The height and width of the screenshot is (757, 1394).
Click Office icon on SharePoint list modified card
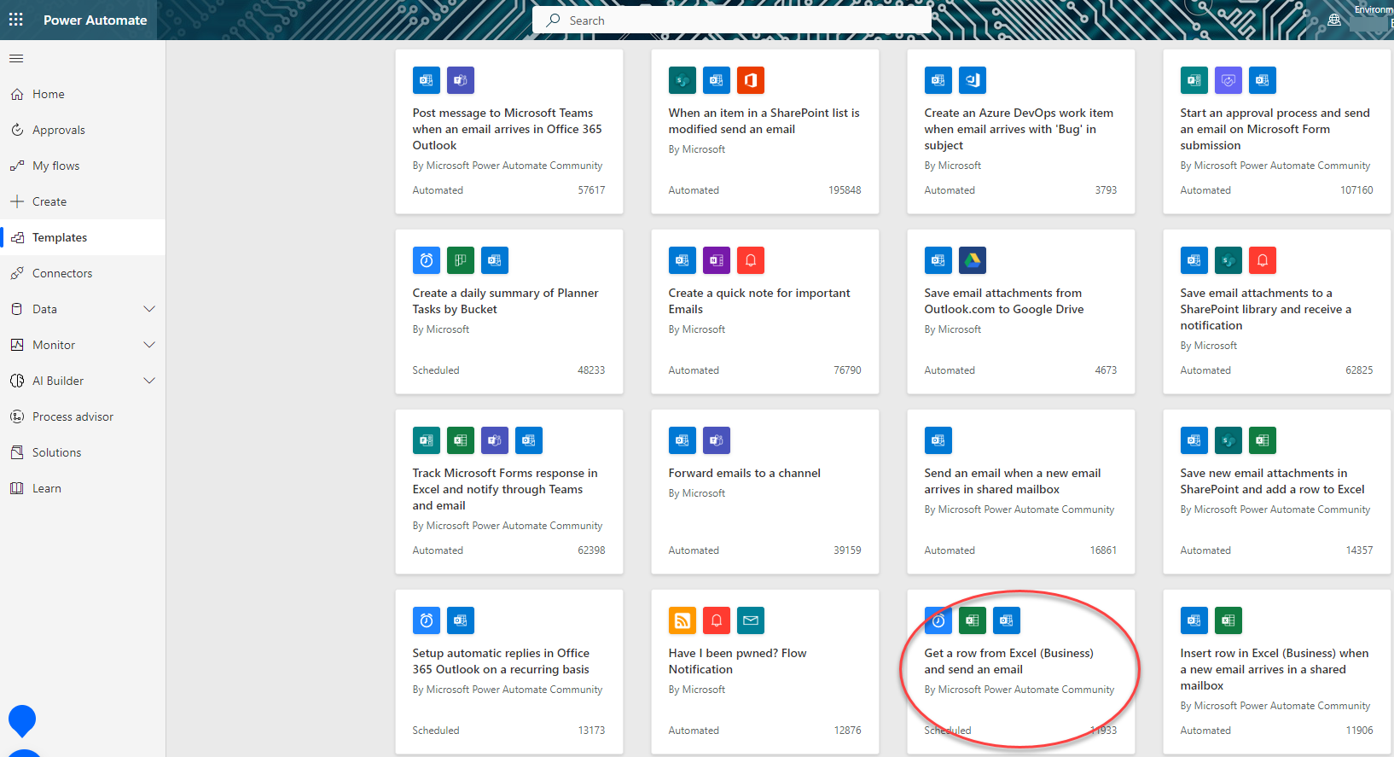coord(751,80)
